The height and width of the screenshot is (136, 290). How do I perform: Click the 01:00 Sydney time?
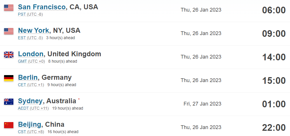tap(274, 104)
